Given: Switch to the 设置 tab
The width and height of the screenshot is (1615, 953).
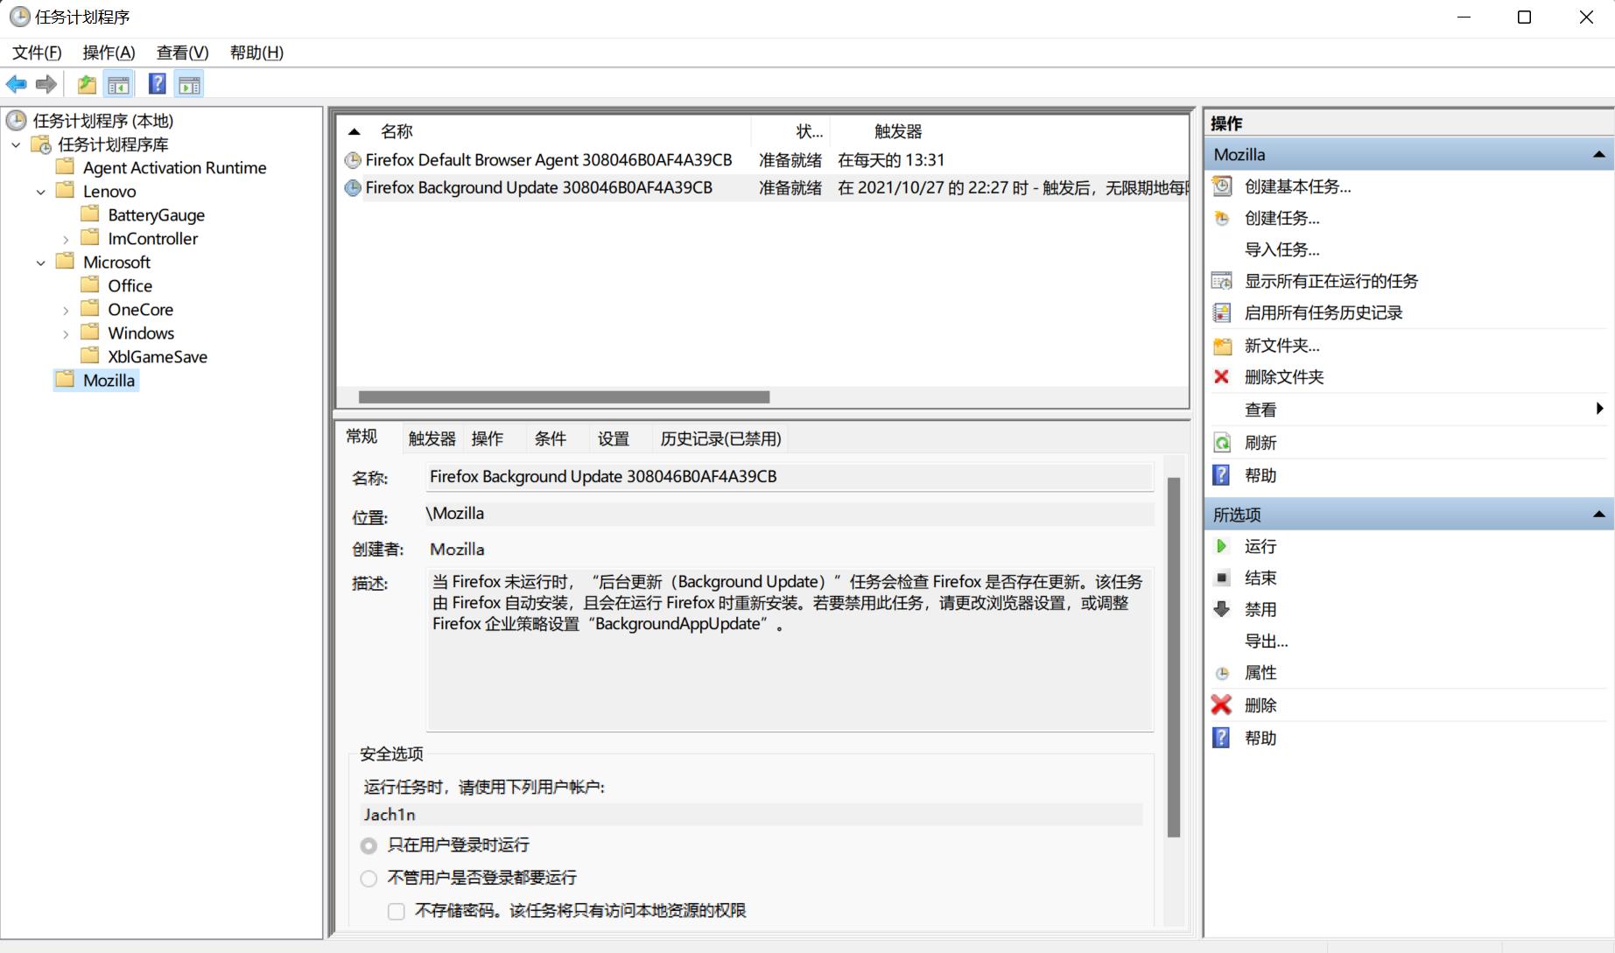Looking at the screenshot, I should (614, 438).
